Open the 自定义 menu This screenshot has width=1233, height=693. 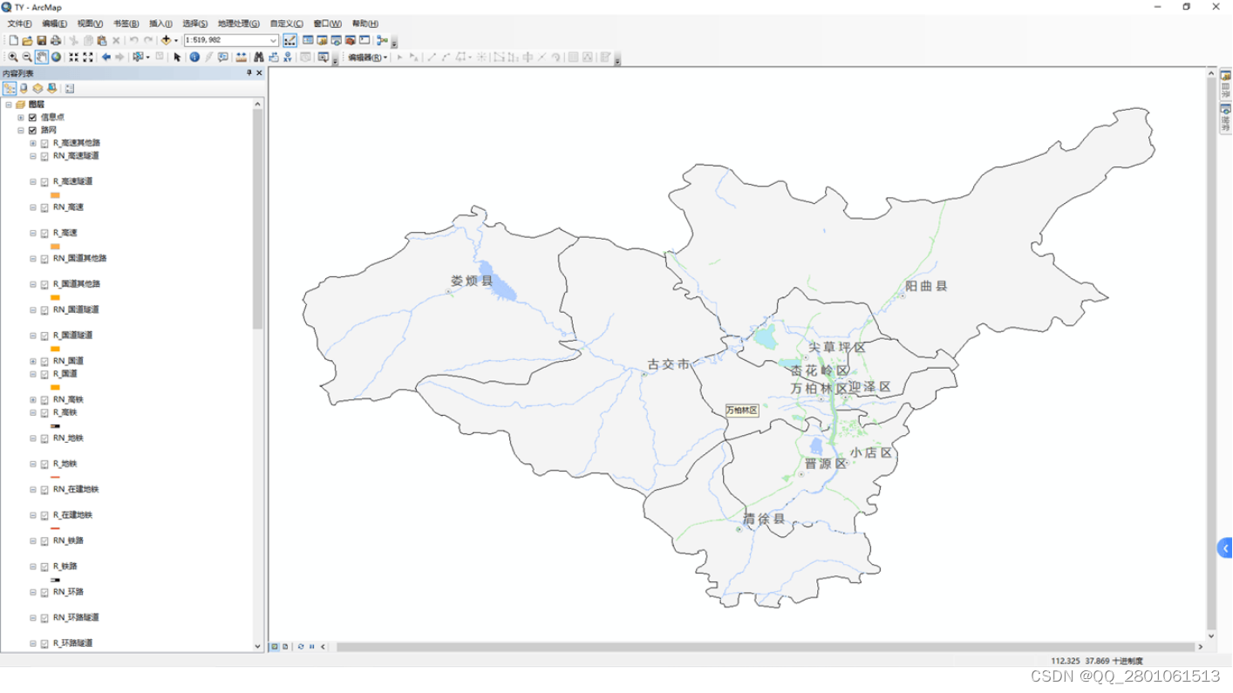(x=286, y=24)
